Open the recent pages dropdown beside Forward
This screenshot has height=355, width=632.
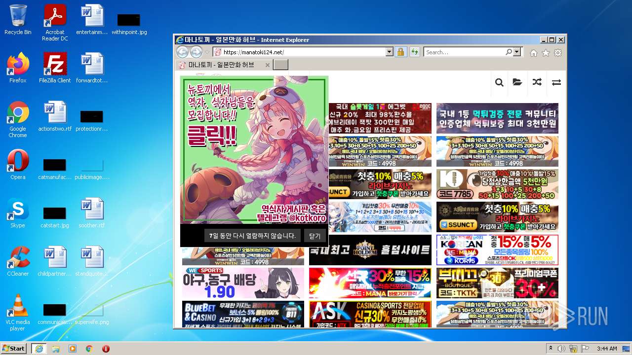[207, 52]
